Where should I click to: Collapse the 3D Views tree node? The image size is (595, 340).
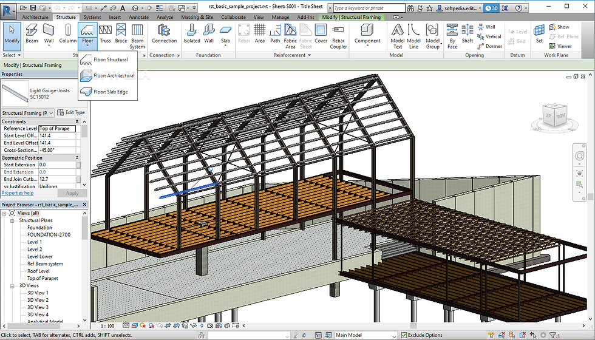12,286
